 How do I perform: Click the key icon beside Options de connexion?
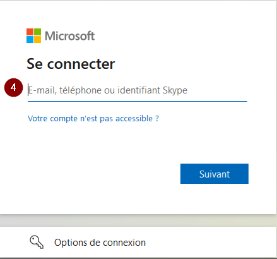(37, 242)
